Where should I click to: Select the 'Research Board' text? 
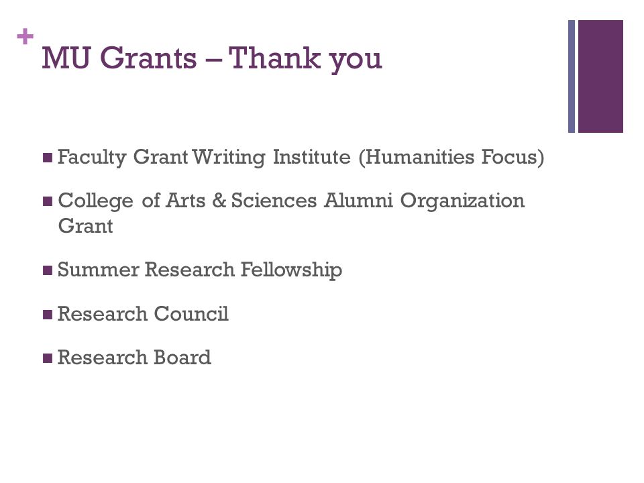click(134, 358)
